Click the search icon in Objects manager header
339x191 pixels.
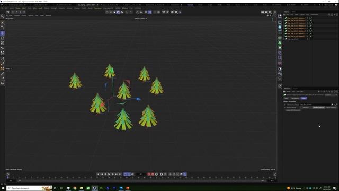coord(329,15)
